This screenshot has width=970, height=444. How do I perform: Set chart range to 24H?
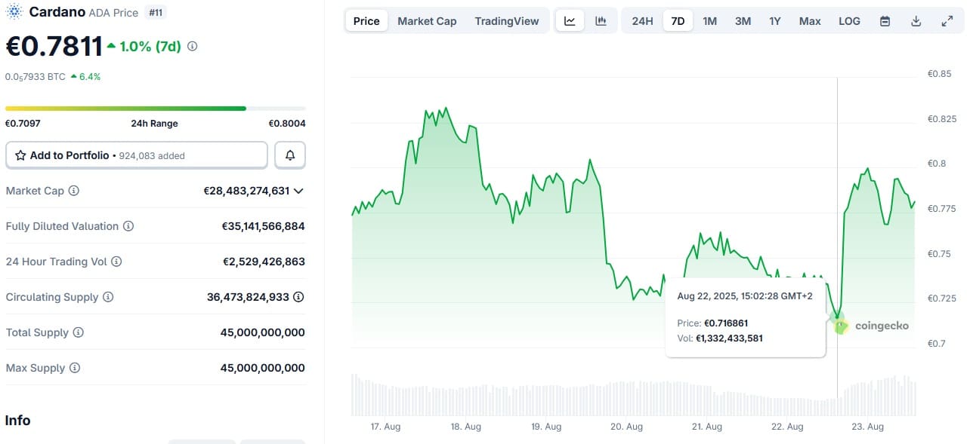tap(642, 21)
